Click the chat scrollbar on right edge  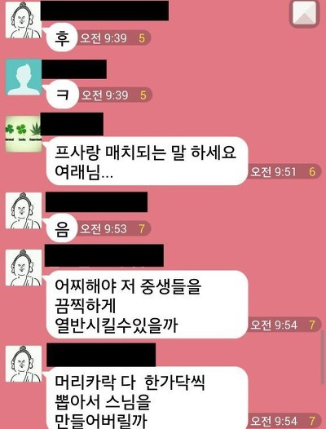coord(323,357)
